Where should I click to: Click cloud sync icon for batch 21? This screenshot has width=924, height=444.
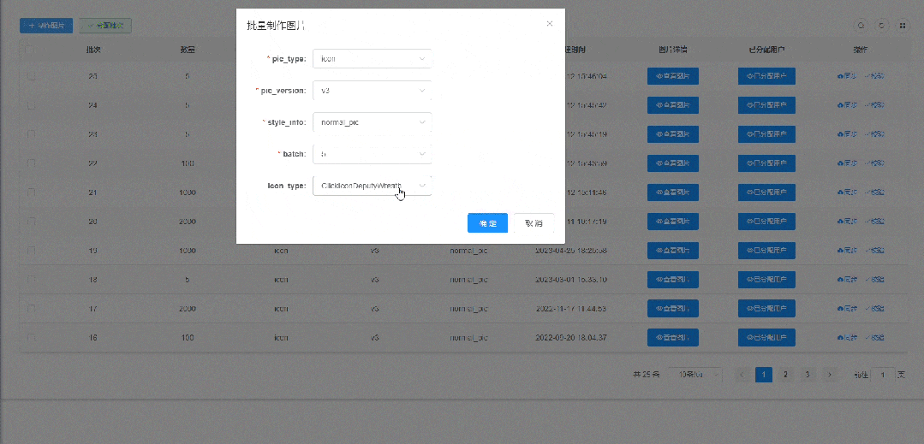tap(847, 192)
